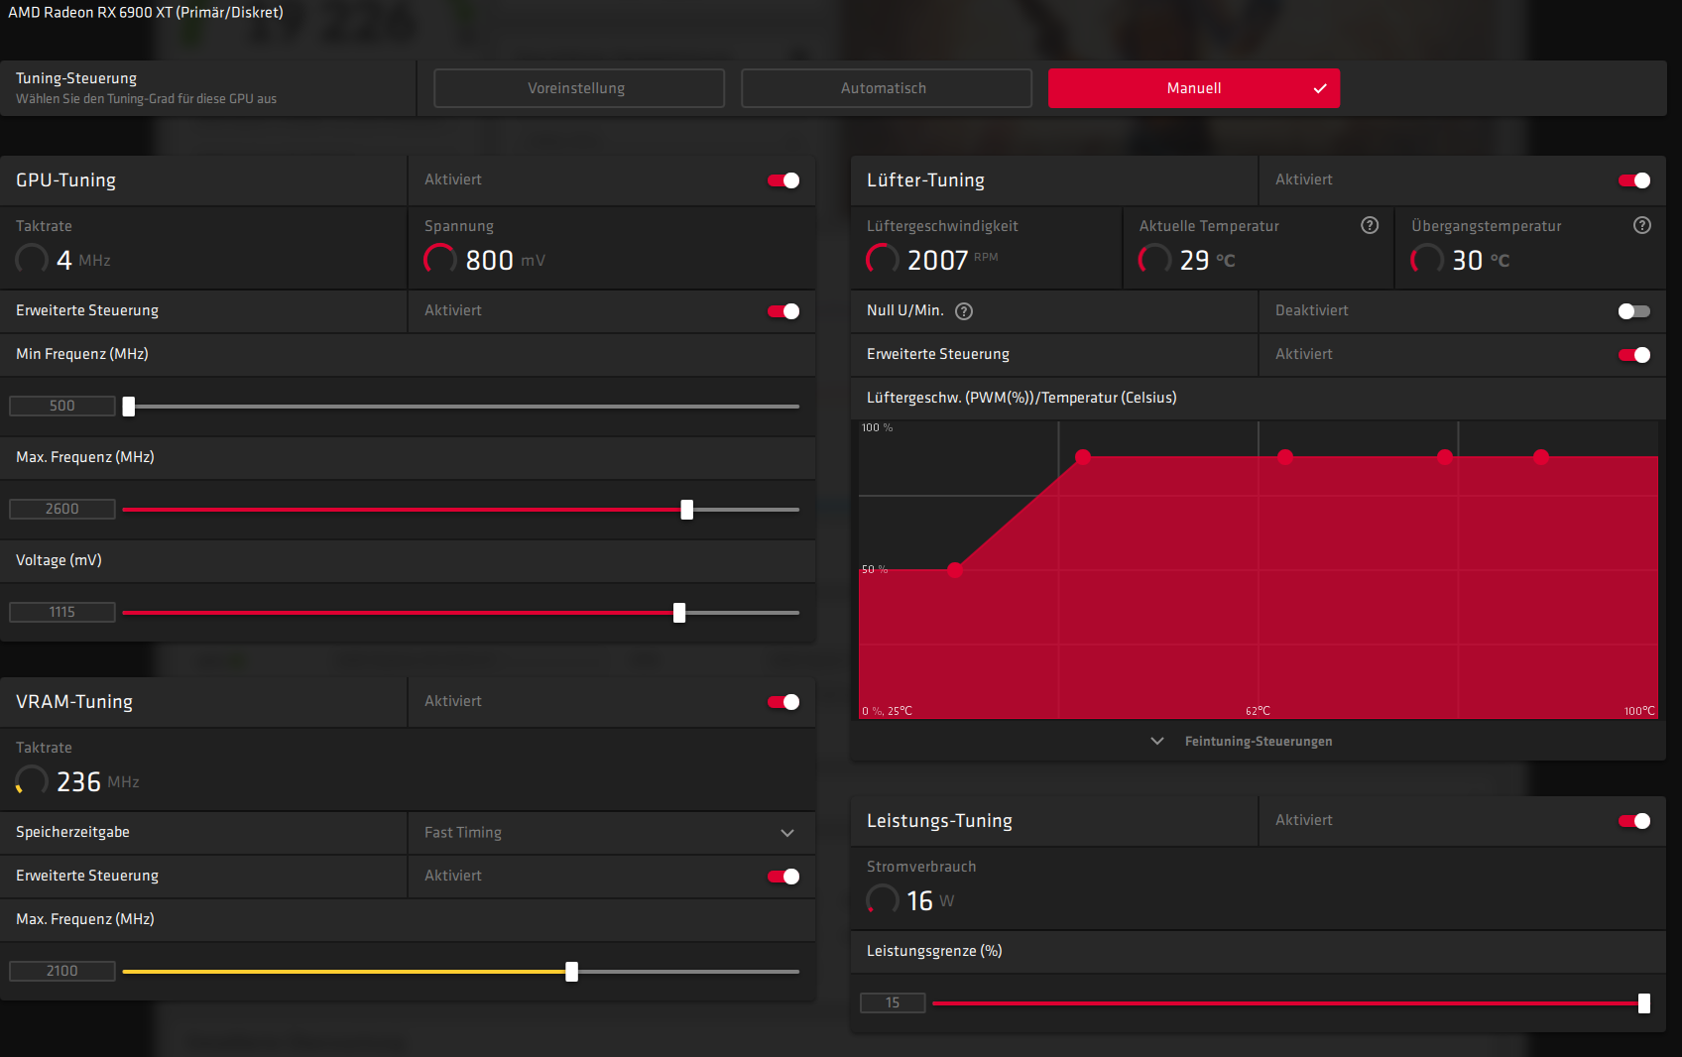Click the Übergangstemperatur gauge dial

[x=1427, y=260]
